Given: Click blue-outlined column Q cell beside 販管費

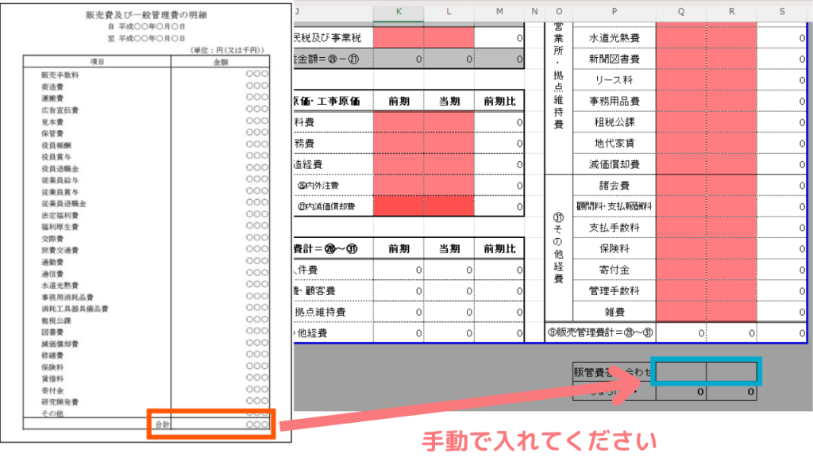Looking at the screenshot, I should click(x=681, y=371).
